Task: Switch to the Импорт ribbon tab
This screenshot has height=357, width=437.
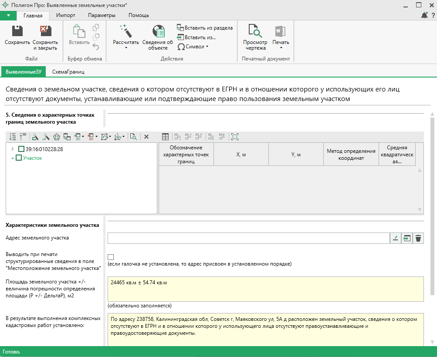Action: click(x=66, y=15)
